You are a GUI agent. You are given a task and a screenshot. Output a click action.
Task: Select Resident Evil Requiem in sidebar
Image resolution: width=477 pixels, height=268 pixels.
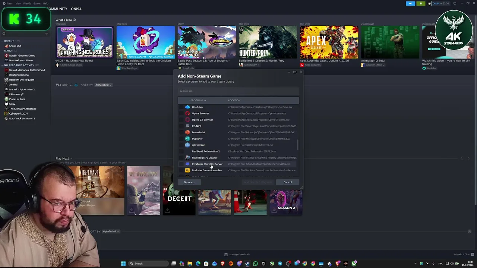click(x=22, y=80)
